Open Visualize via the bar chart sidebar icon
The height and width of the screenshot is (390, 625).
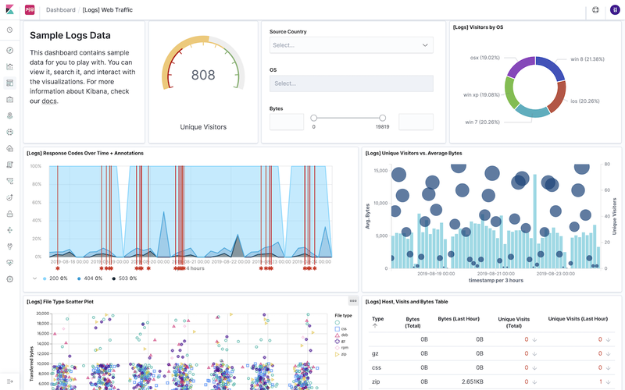pyautogui.click(x=10, y=66)
